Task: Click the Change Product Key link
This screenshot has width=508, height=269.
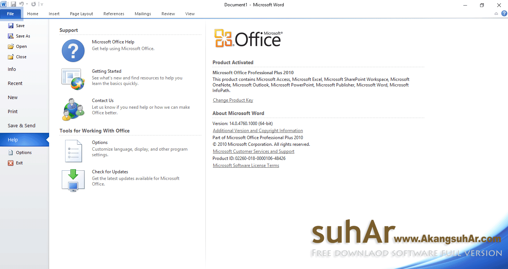Action: tap(233, 100)
